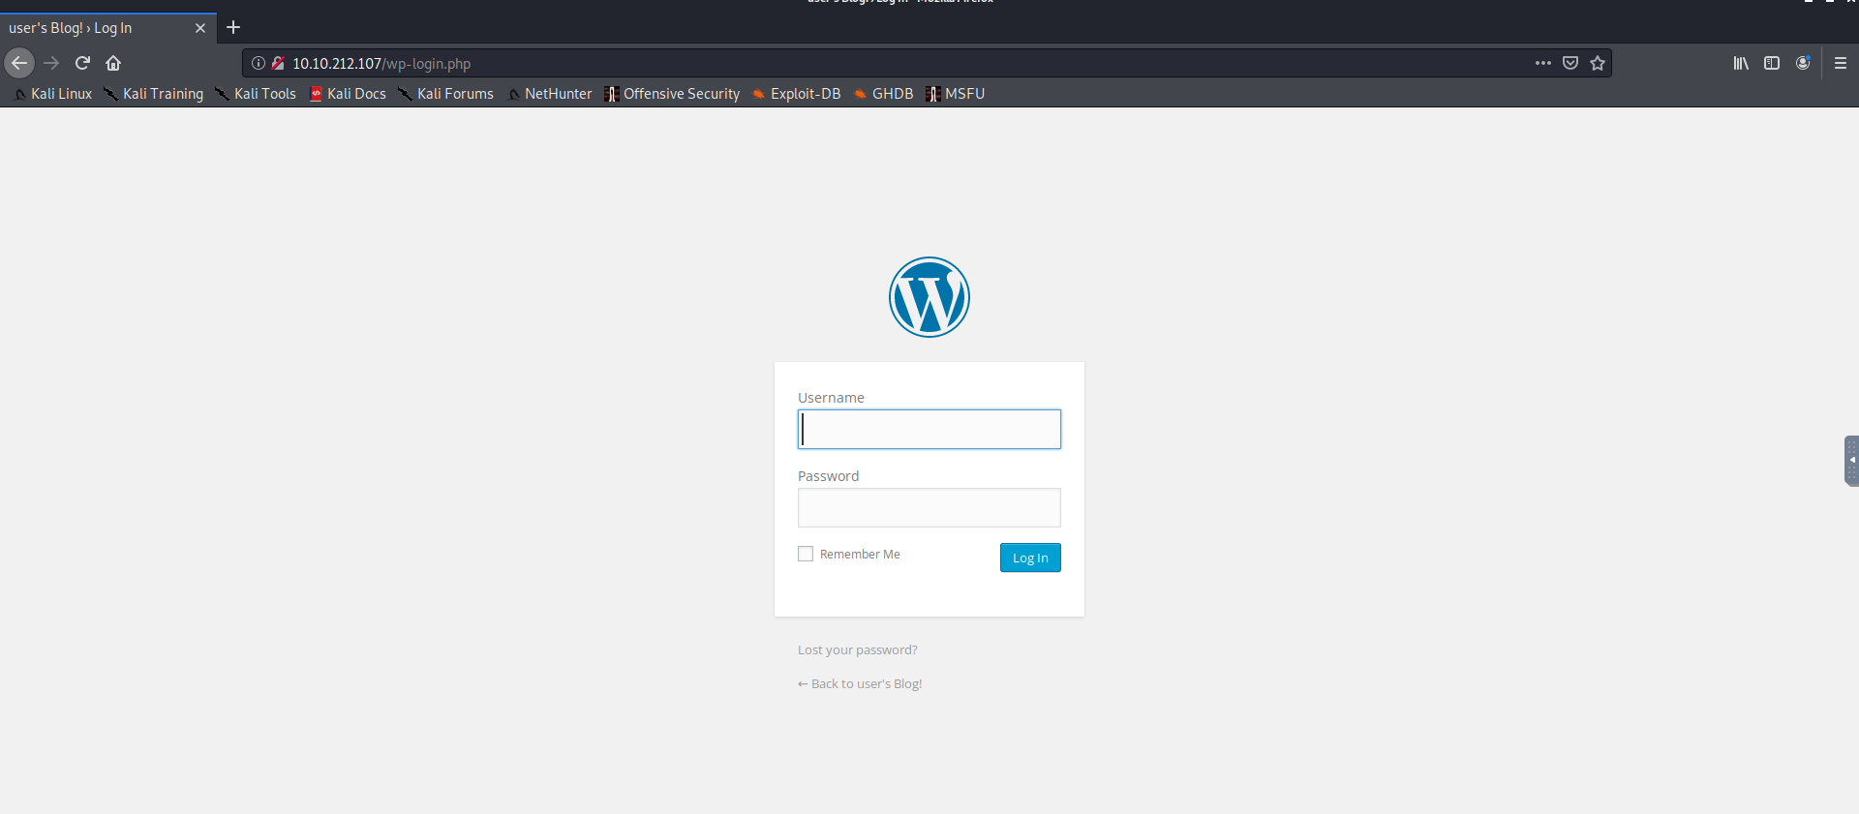Open the Kali Docs bookmark
The height and width of the screenshot is (814, 1859).
point(348,94)
